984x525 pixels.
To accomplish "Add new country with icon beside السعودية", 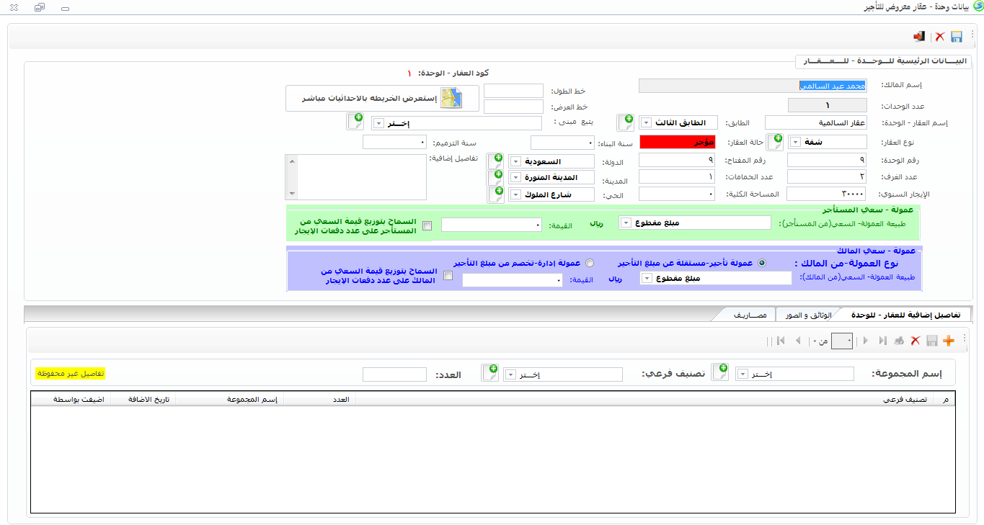I will [495, 162].
